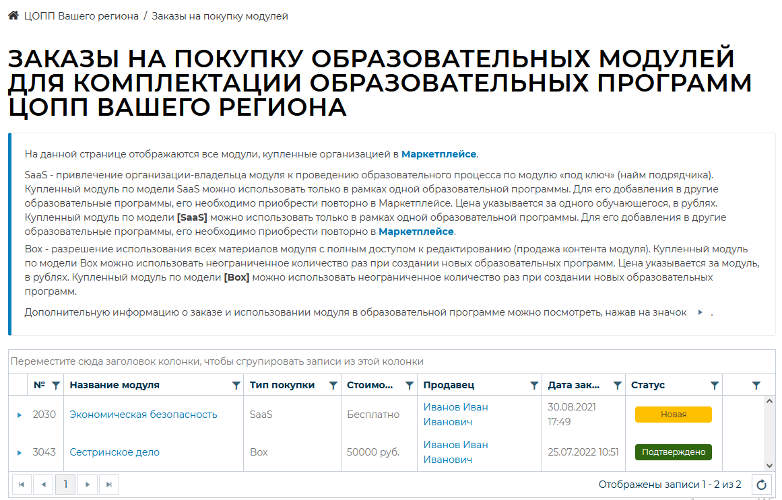
Task: Open Экономическая безопасность module link
Action: (143, 415)
